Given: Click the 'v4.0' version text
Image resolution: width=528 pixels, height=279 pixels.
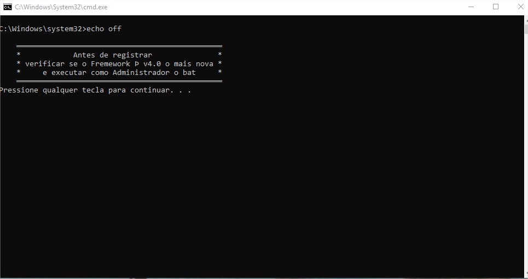Looking at the screenshot, I should tap(152, 63).
